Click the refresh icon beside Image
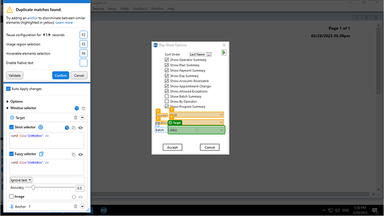This screenshot has height=216, width=384. click(x=73, y=197)
